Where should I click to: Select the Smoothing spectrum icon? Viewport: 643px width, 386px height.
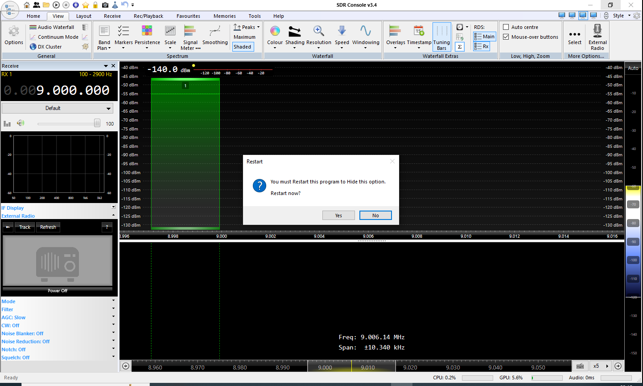(x=215, y=32)
